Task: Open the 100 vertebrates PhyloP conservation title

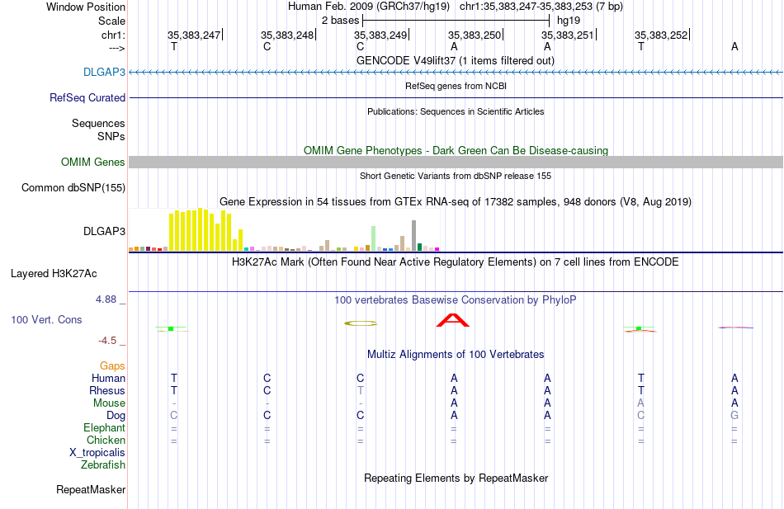Action: coord(455,300)
